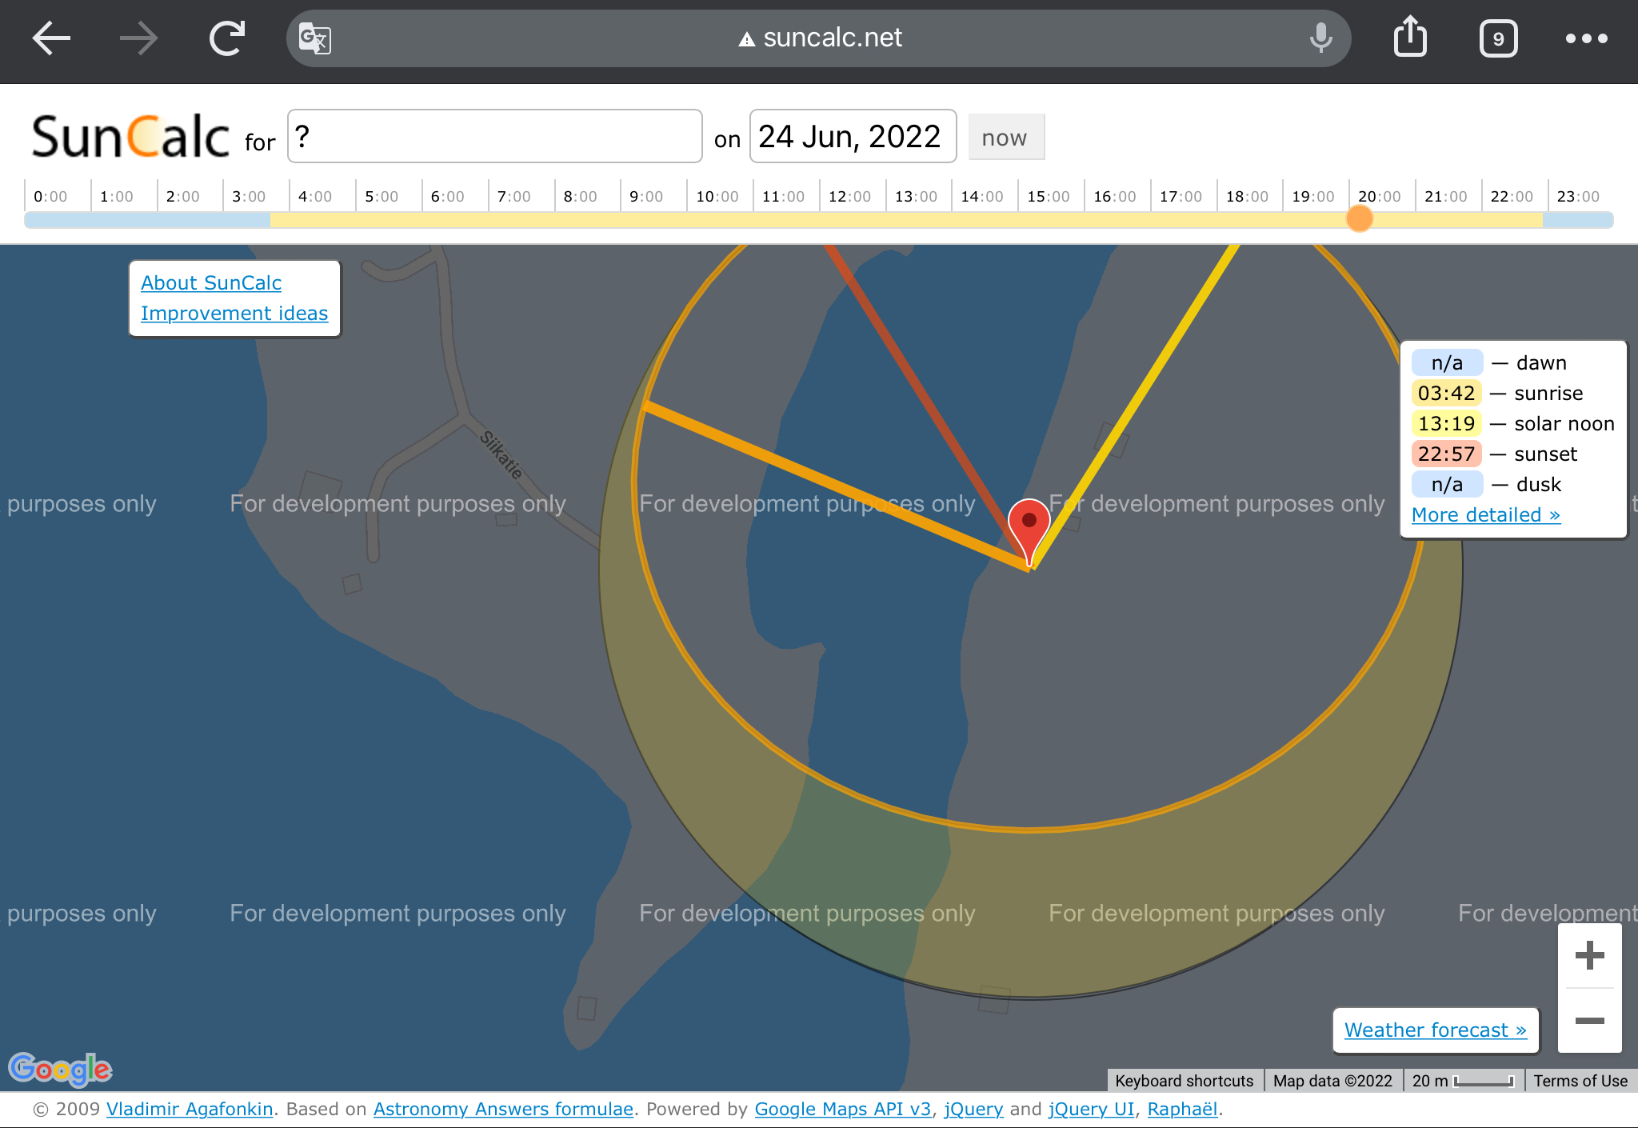Viewport: 1638px width, 1128px height.
Task: Click the orange time slider handle
Action: pos(1359,218)
